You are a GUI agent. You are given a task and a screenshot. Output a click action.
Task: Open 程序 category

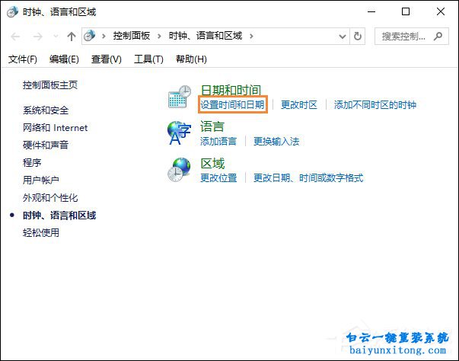point(32,162)
